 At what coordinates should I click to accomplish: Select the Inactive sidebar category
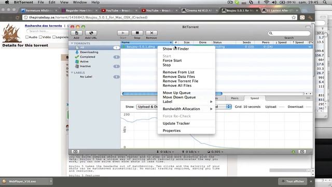click(x=85, y=66)
